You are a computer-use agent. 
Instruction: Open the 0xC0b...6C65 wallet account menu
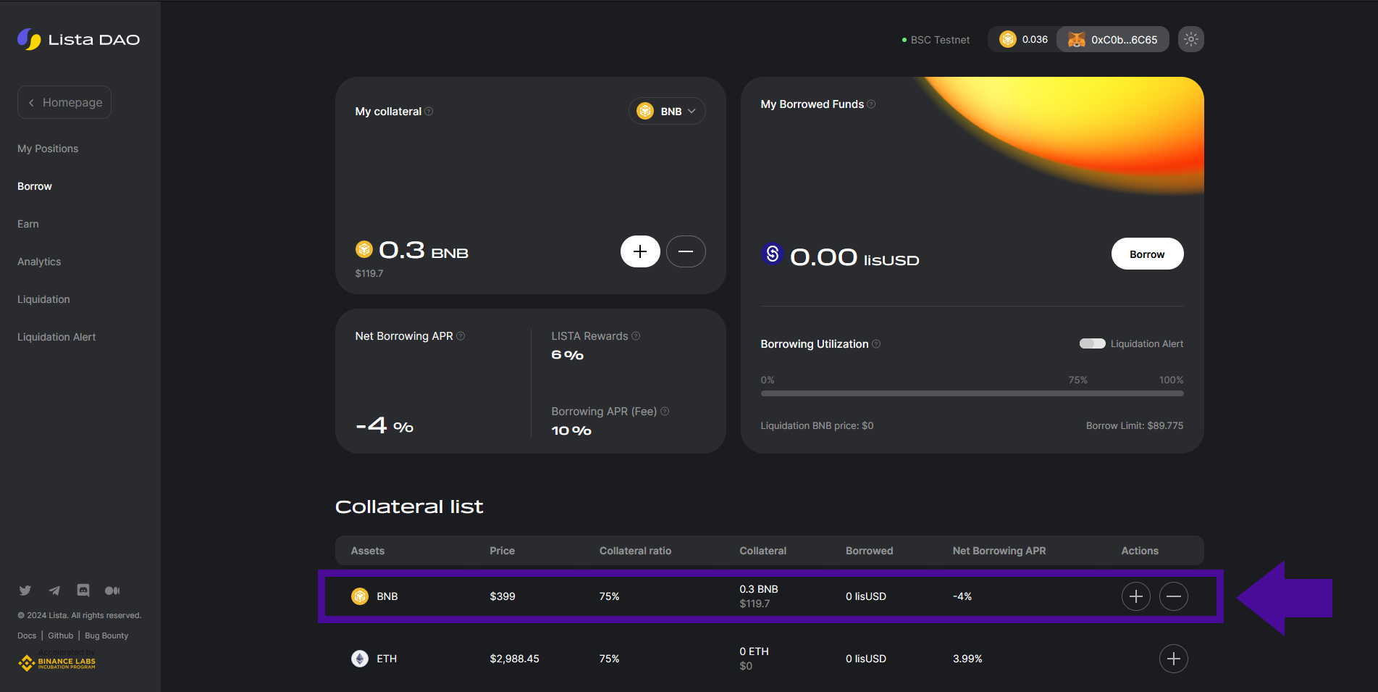(x=1113, y=40)
